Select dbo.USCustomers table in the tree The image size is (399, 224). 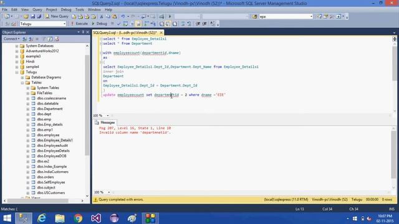[x=51, y=193]
